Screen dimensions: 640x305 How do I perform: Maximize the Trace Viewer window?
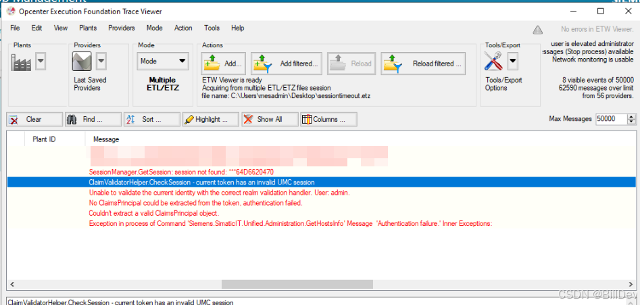(600, 11)
